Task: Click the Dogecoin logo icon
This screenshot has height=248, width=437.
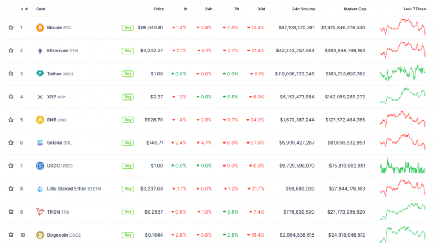Action: click(x=40, y=235)
